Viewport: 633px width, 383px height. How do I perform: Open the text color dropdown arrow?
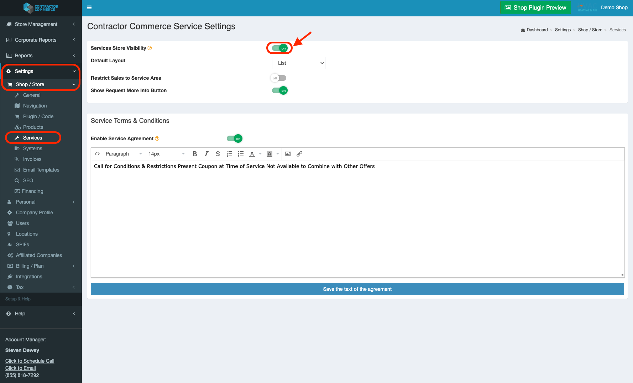(x=260, y=154)
